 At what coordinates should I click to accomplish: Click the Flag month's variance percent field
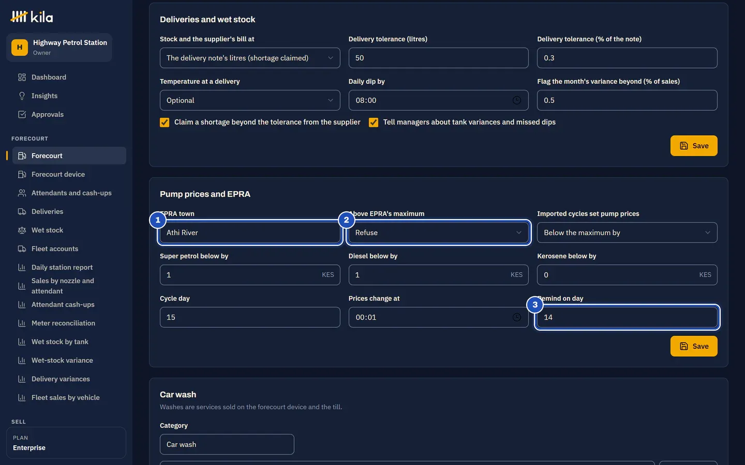coord(627,100)
